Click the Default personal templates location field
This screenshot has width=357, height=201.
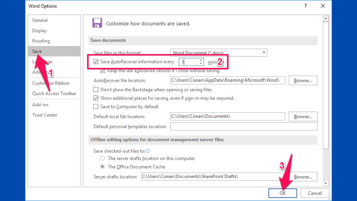point(244,126)
